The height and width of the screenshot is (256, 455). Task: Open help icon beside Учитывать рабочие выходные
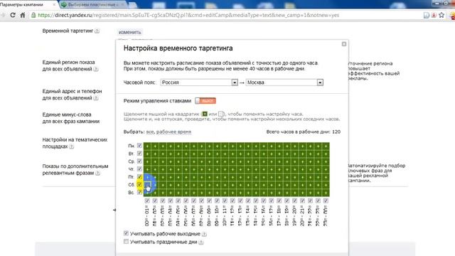pyautogui.click(x=204, y=234)
